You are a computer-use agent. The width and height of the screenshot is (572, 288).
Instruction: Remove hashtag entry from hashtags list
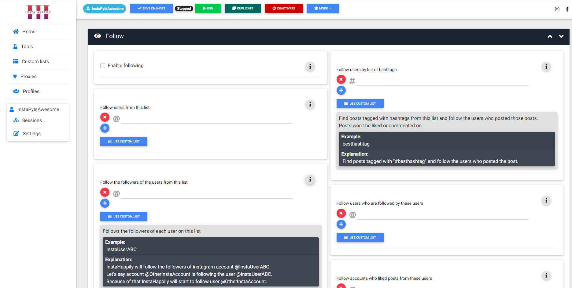pyautogui.click(x=341, y=79)
